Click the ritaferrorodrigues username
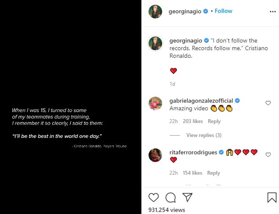 click(x=193, y=152)
